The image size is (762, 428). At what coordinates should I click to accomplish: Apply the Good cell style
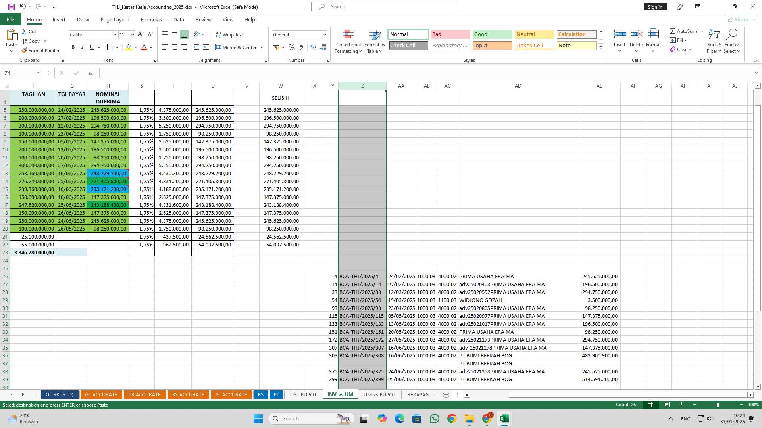pos(492,34)
